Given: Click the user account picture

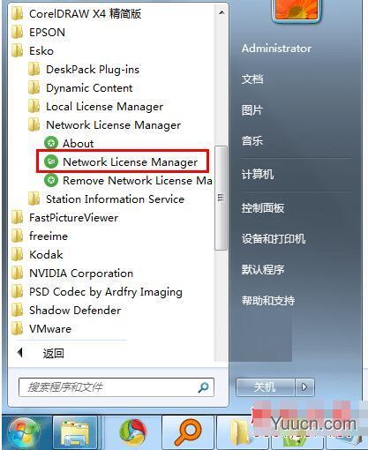Looking at the screenshot, I should click(x=297, y=11).
